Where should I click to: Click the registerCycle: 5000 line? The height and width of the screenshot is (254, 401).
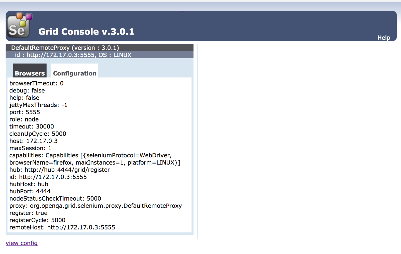tap(37, 220)
